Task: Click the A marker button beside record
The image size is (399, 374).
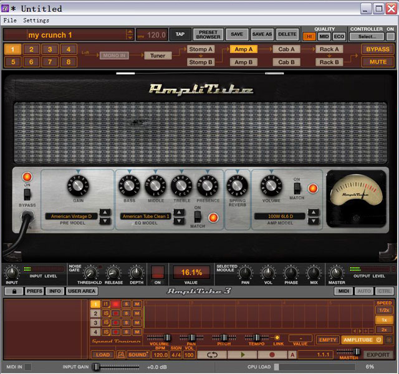Action: (292, 355)
